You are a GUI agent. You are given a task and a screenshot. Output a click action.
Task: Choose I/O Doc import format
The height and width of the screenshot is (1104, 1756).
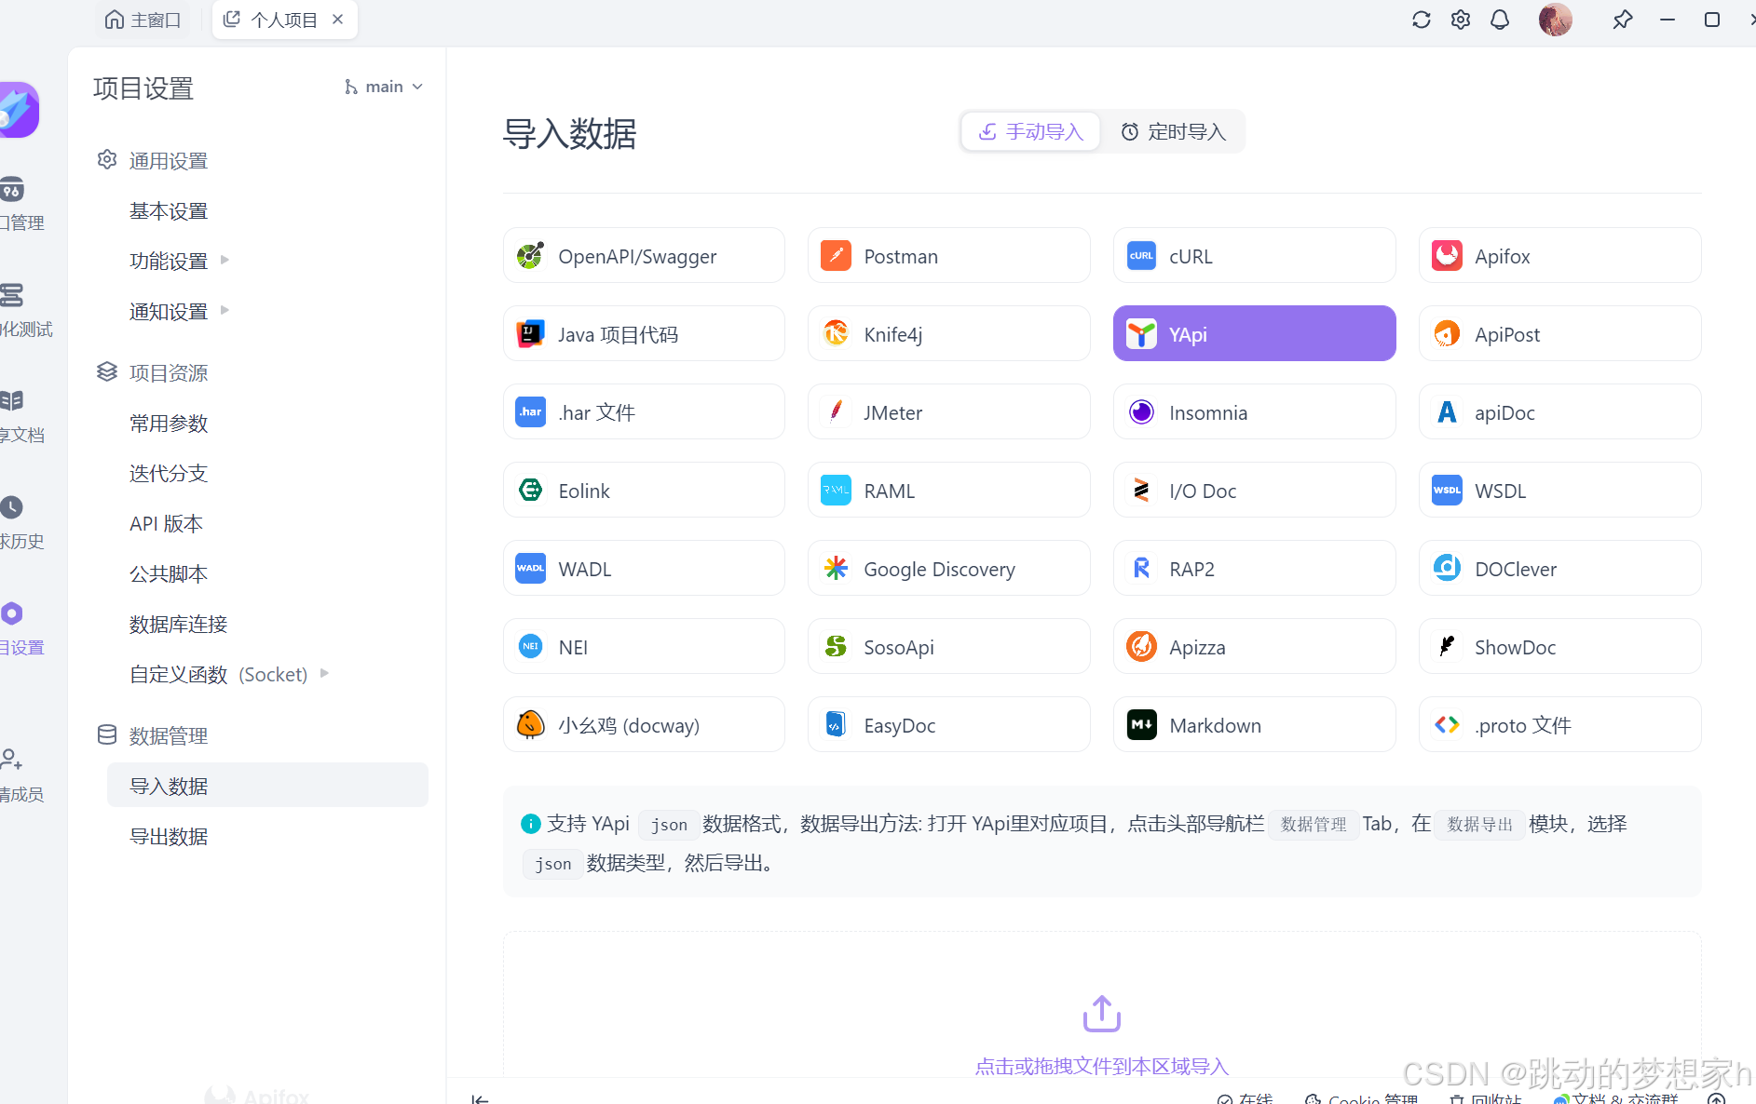(x=1255, y=491)
